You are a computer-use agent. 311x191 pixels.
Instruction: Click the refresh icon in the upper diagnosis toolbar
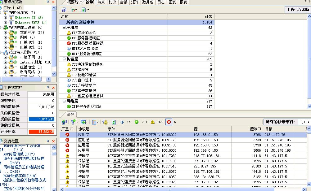pos(84,10)
